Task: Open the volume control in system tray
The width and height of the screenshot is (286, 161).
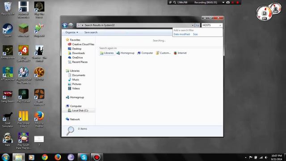Action: (266, 157)
